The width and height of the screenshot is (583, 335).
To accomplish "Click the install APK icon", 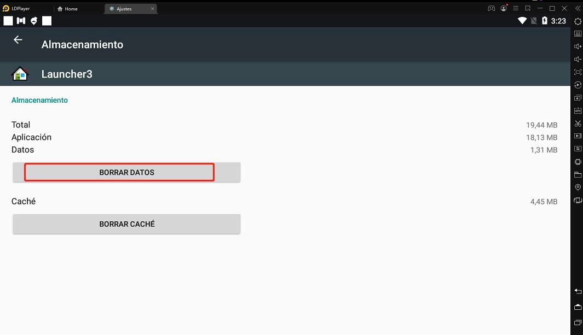I will click(578, 110).
